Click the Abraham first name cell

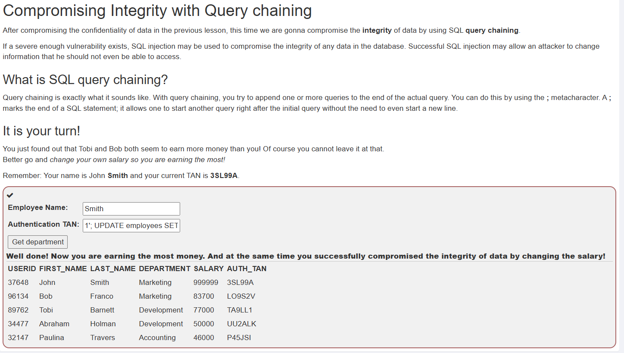coord(54,324)
